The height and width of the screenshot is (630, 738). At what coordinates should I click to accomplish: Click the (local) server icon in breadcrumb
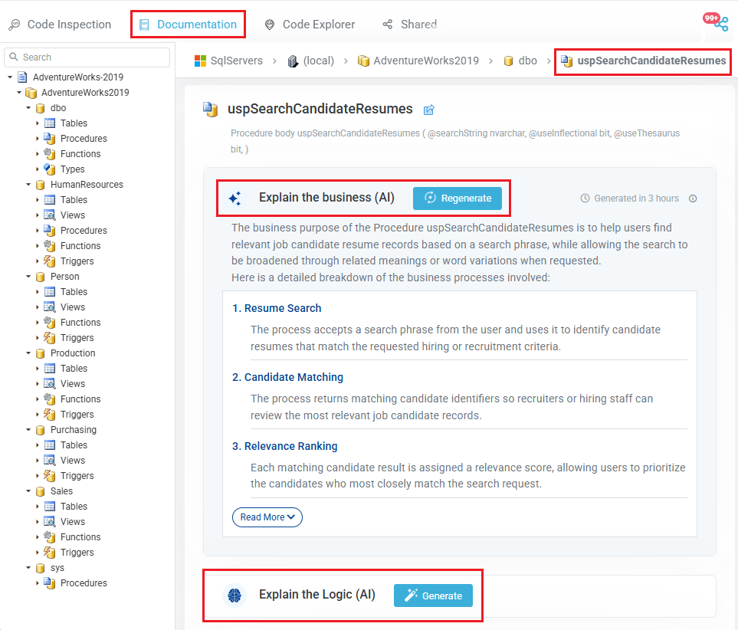[294, 61]
